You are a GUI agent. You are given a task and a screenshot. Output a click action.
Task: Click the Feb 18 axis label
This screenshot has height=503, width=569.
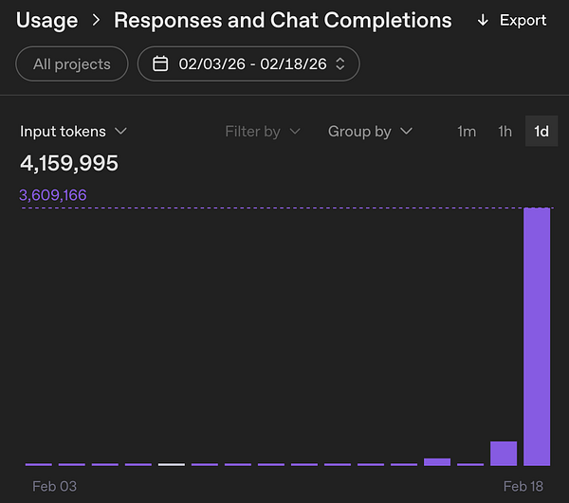(523, 486)
